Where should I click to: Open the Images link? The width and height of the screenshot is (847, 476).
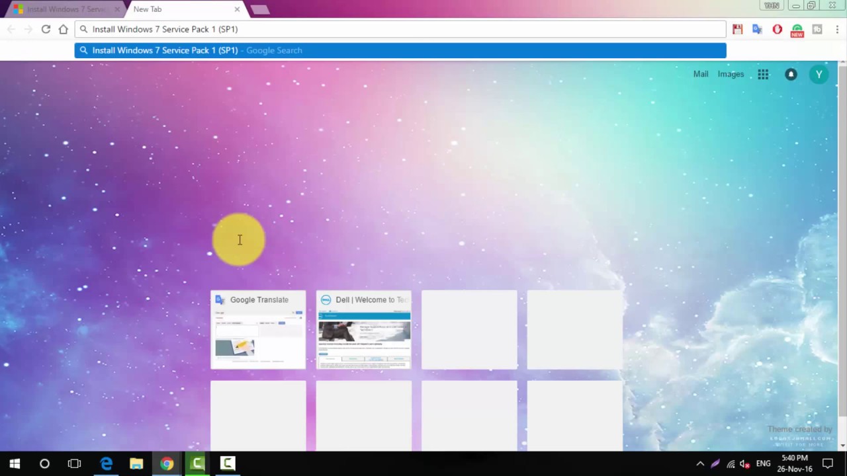click(x=731, y=74)
